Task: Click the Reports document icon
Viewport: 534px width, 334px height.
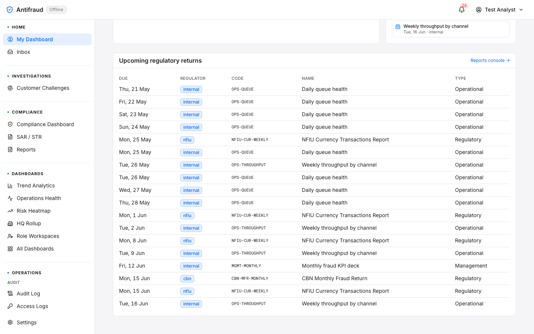Action: (x=10, y=150)
